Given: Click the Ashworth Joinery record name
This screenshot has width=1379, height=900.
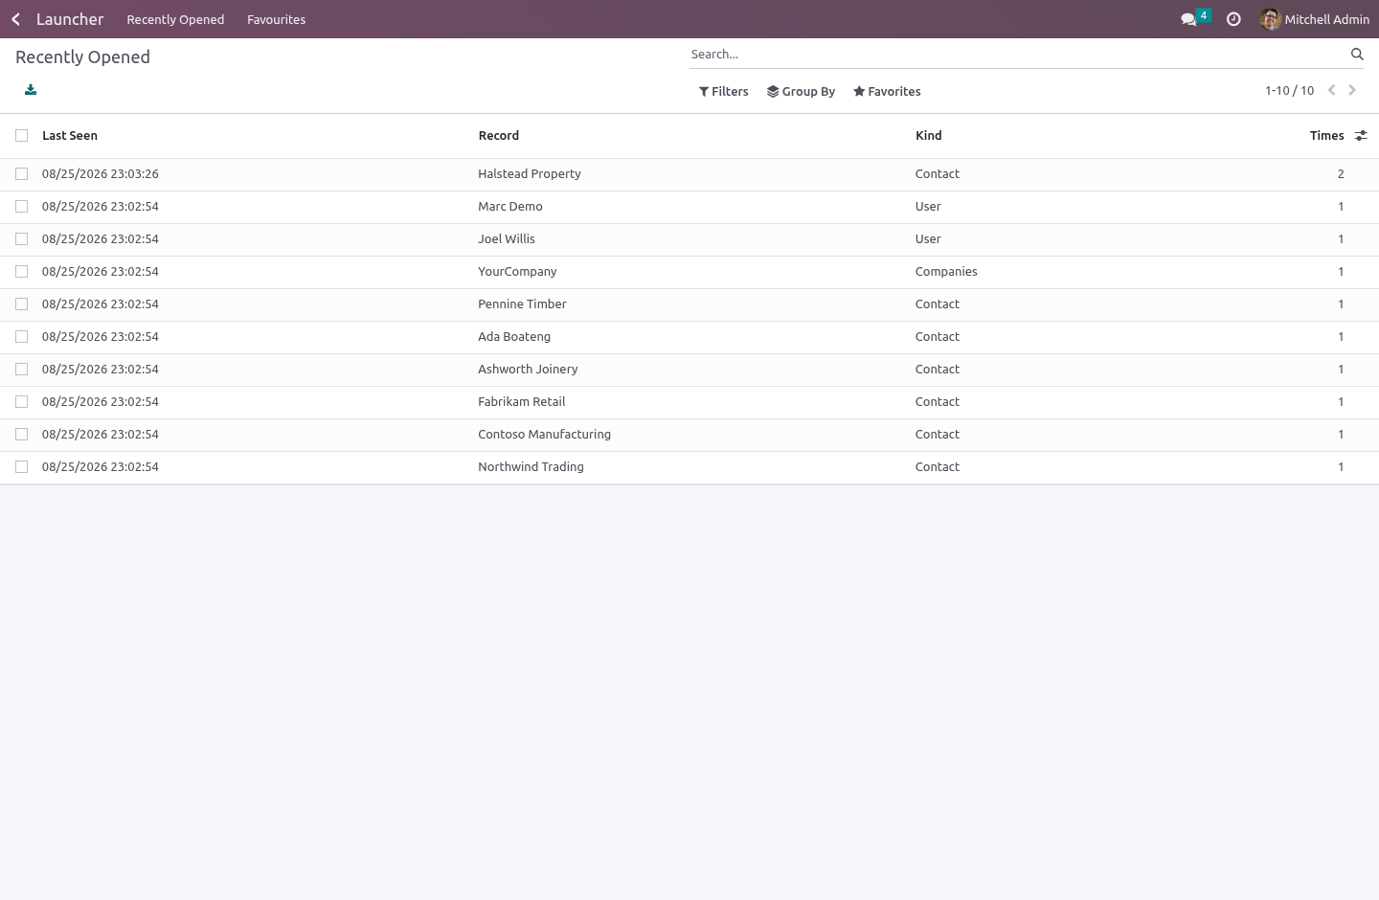Looking at the screenshot, I should 528,370.
